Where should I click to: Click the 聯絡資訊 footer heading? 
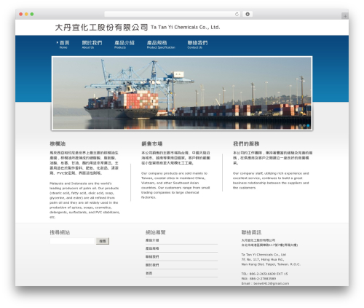click(x=251, y=232)
